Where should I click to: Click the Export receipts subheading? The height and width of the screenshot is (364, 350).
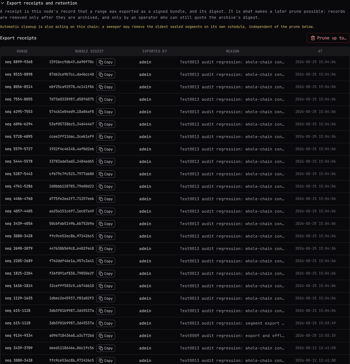pyautogui.click(x=18, y=38)
